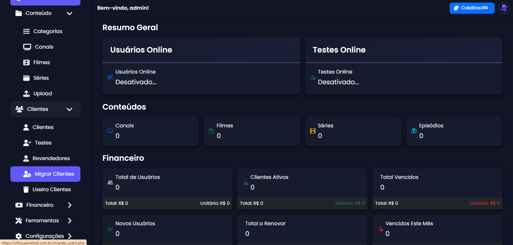Viewport: 513px width, 245px height.
Task: Click the Categorias list icon
Action: pyautogui.click(x=26, y=31)
